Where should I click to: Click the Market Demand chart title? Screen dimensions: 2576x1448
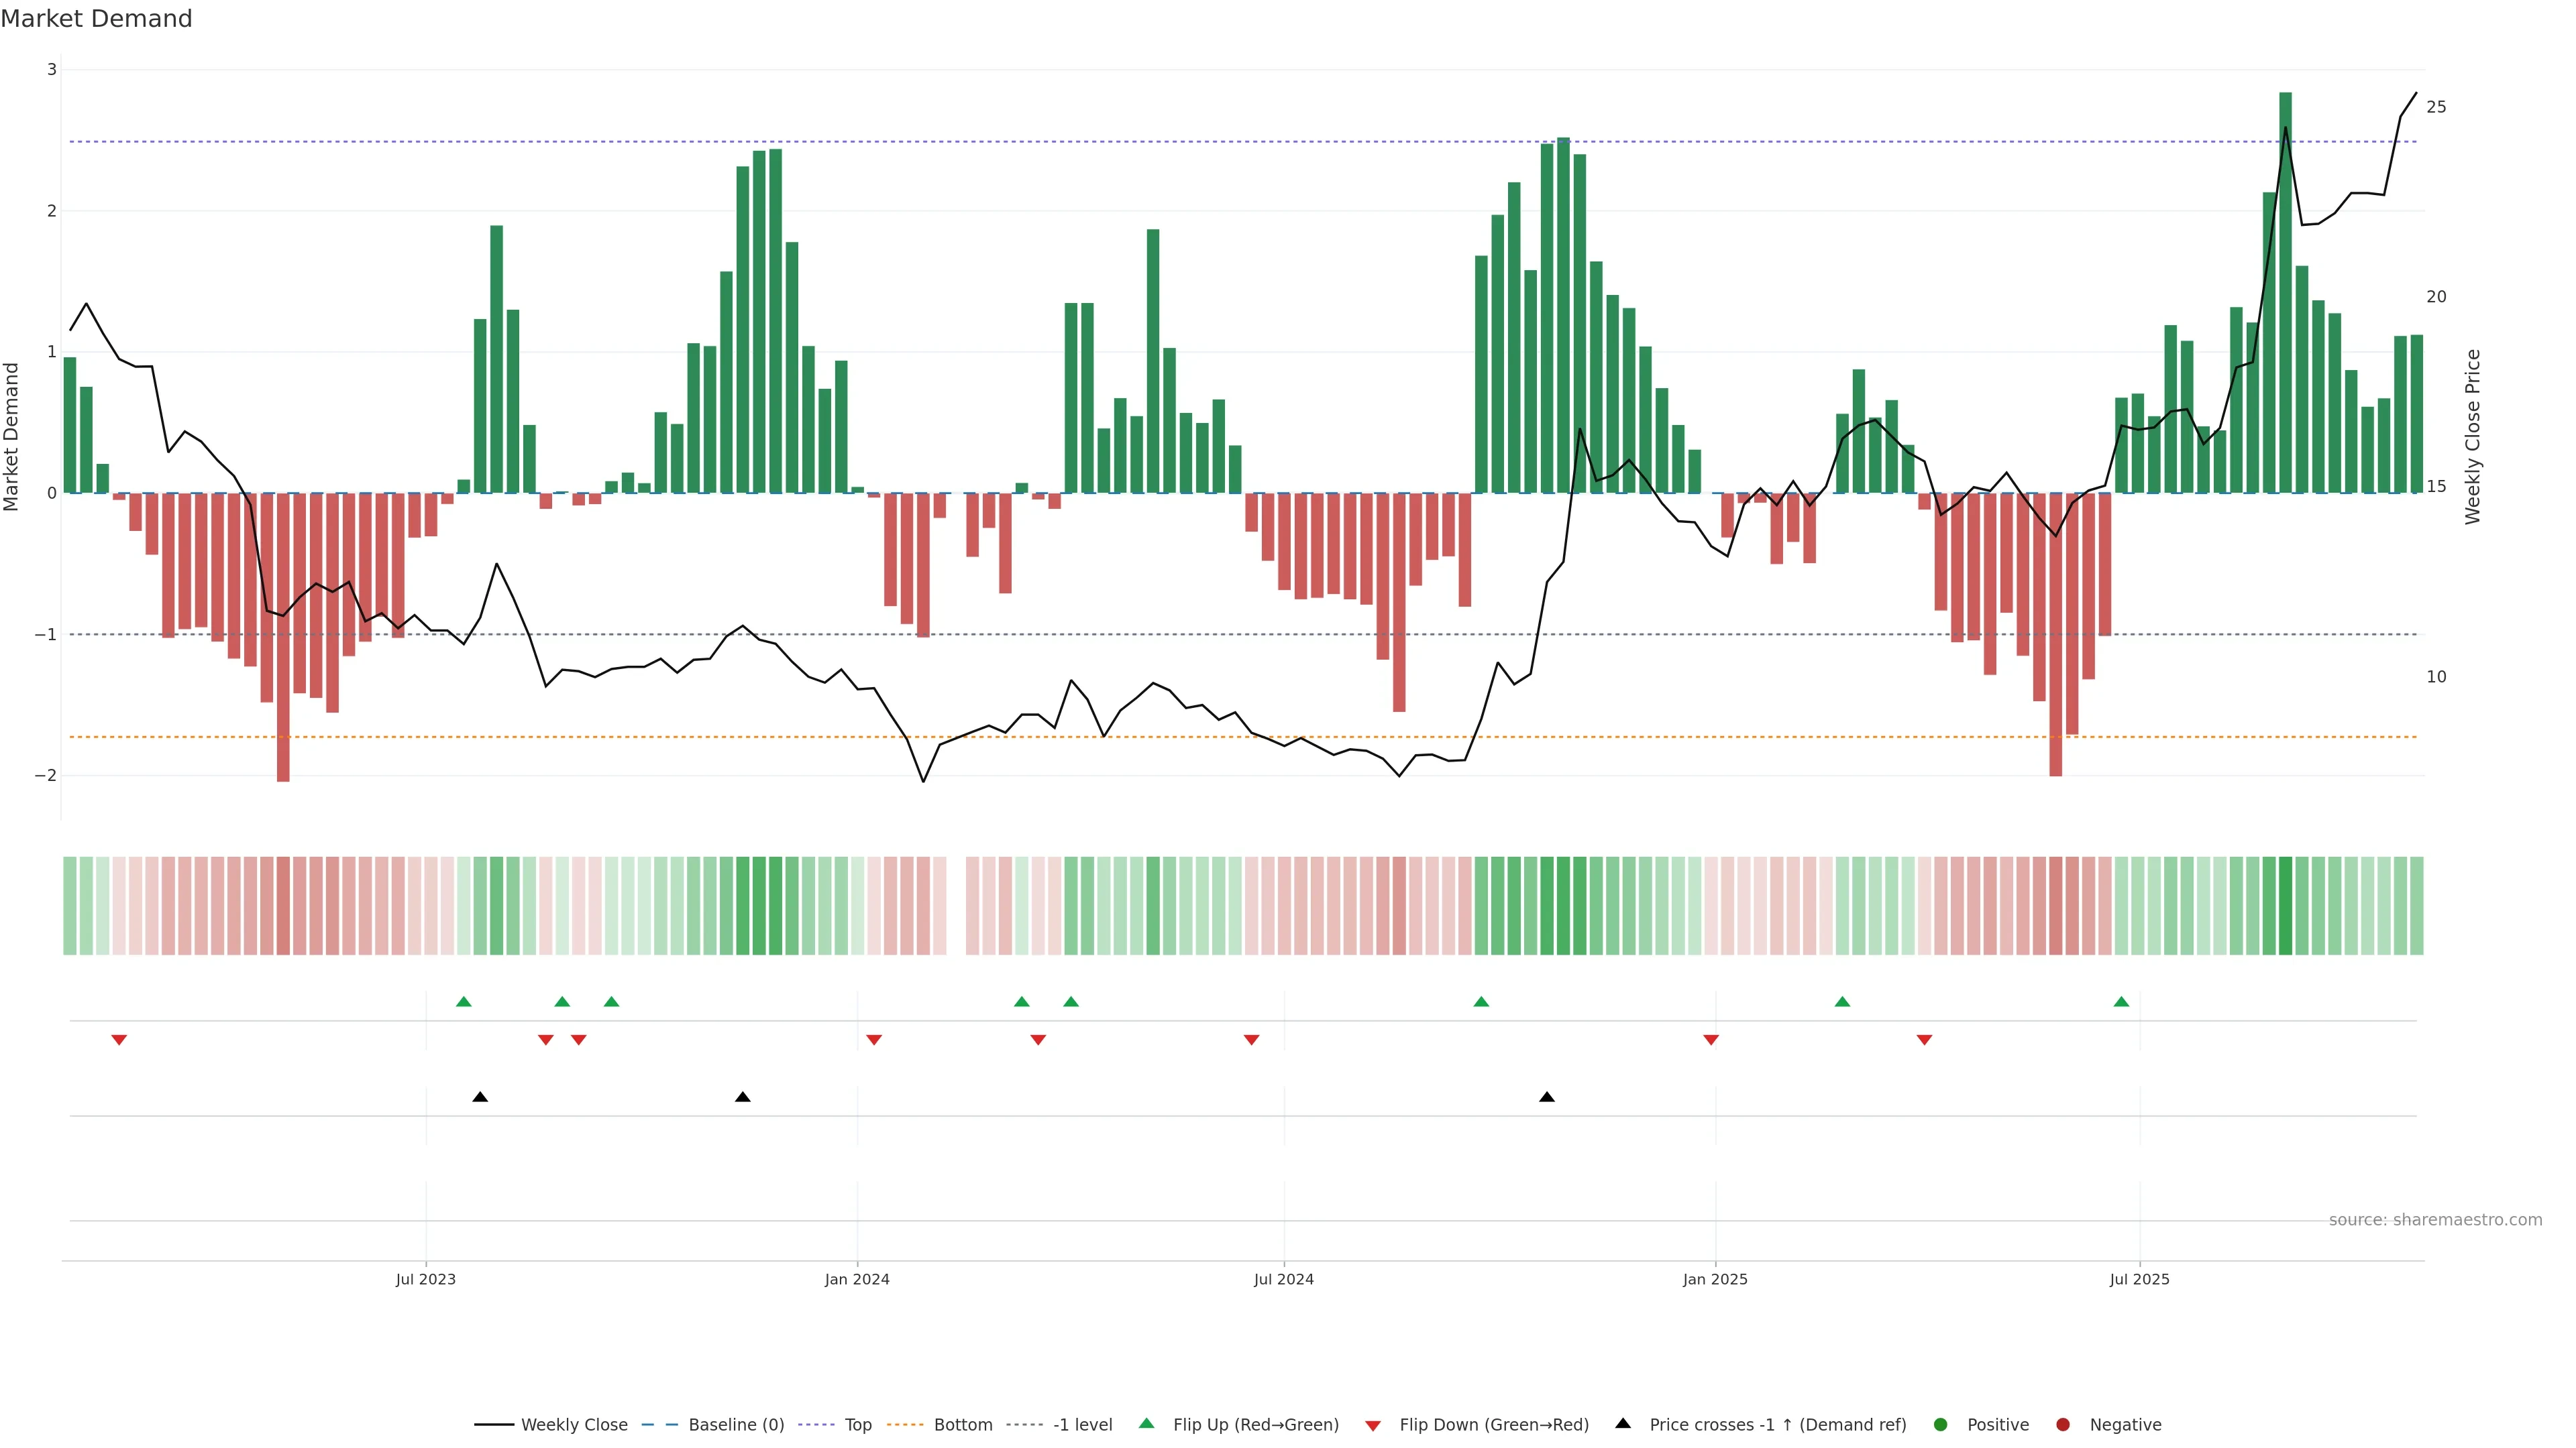click(x=96, y=19)
